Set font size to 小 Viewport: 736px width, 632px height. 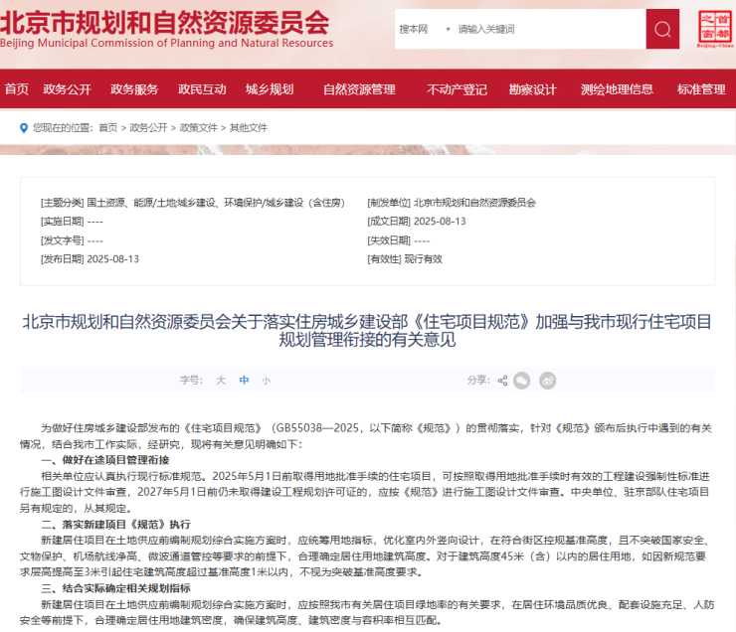tap(266, 381)
